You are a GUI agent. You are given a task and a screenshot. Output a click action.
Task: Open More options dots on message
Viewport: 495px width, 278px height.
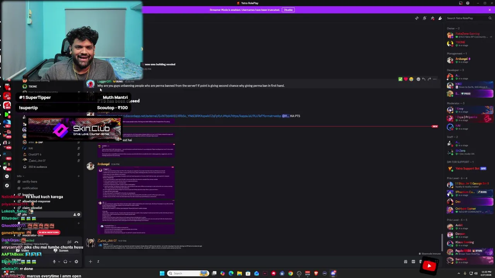(435, 79)
